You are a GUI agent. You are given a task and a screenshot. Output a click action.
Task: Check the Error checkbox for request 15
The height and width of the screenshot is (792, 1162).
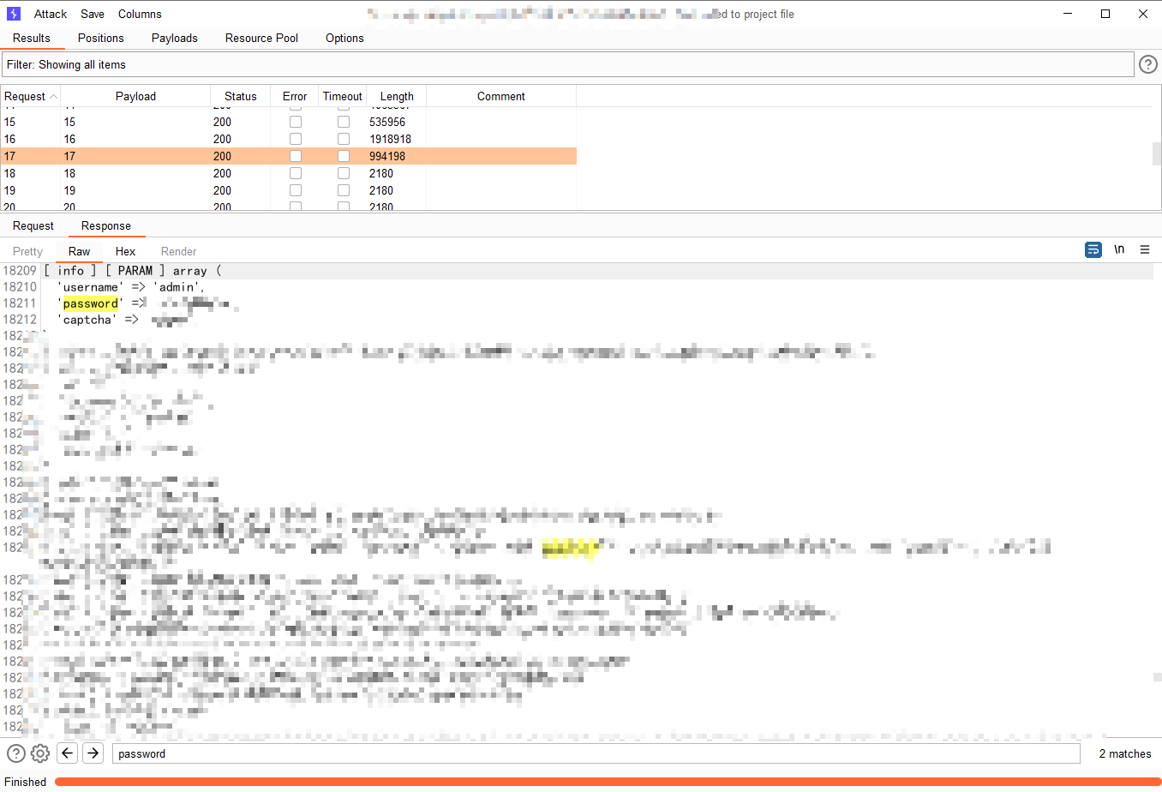pyautogui.click(x=296, y=121)
